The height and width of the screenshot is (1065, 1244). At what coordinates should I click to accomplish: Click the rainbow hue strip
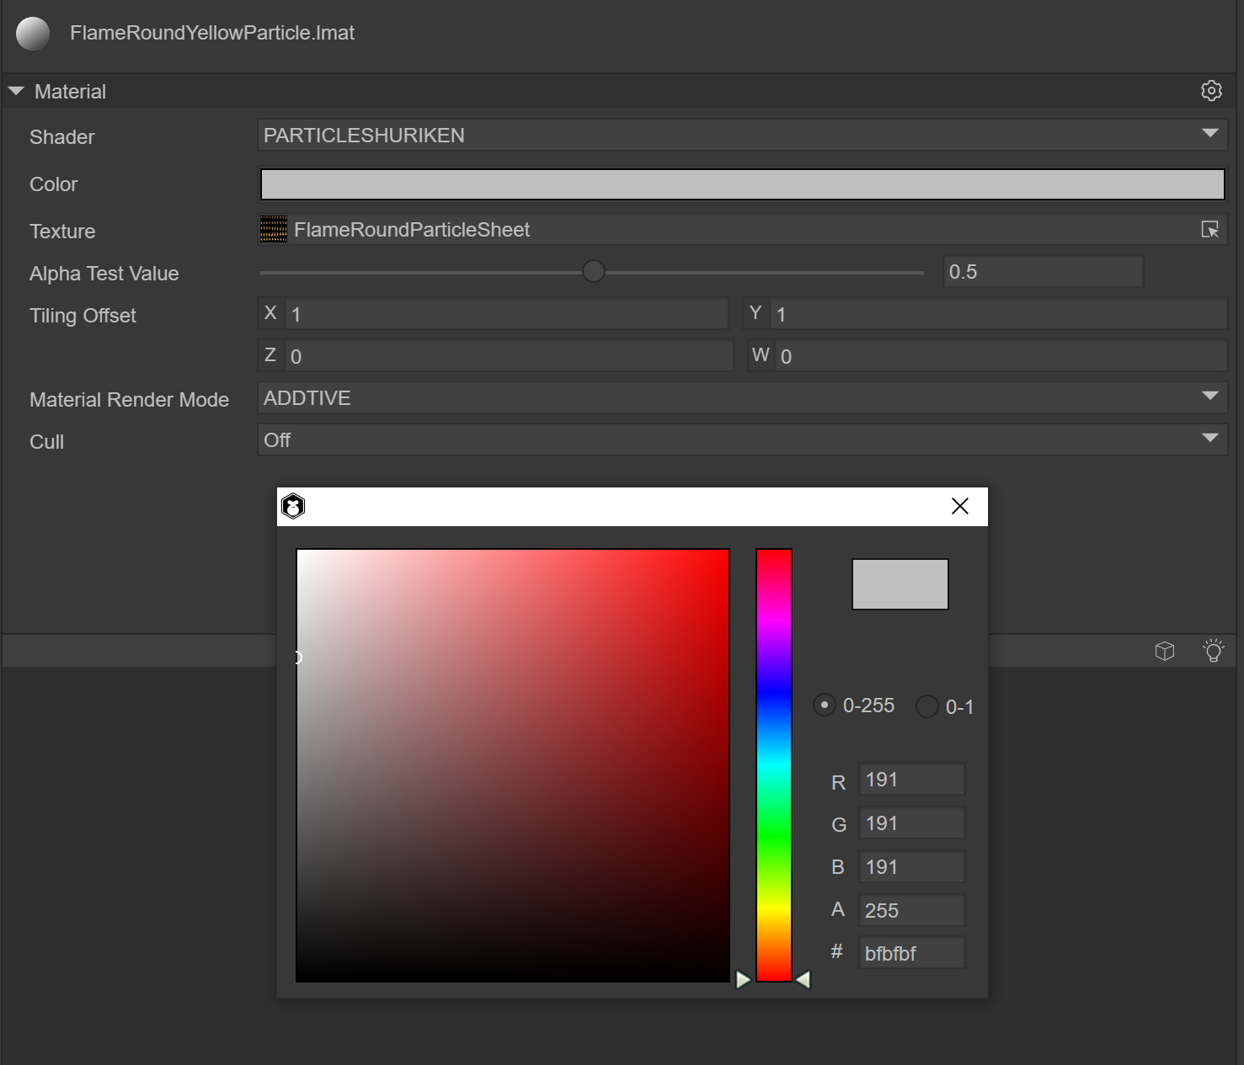[773, 764]
